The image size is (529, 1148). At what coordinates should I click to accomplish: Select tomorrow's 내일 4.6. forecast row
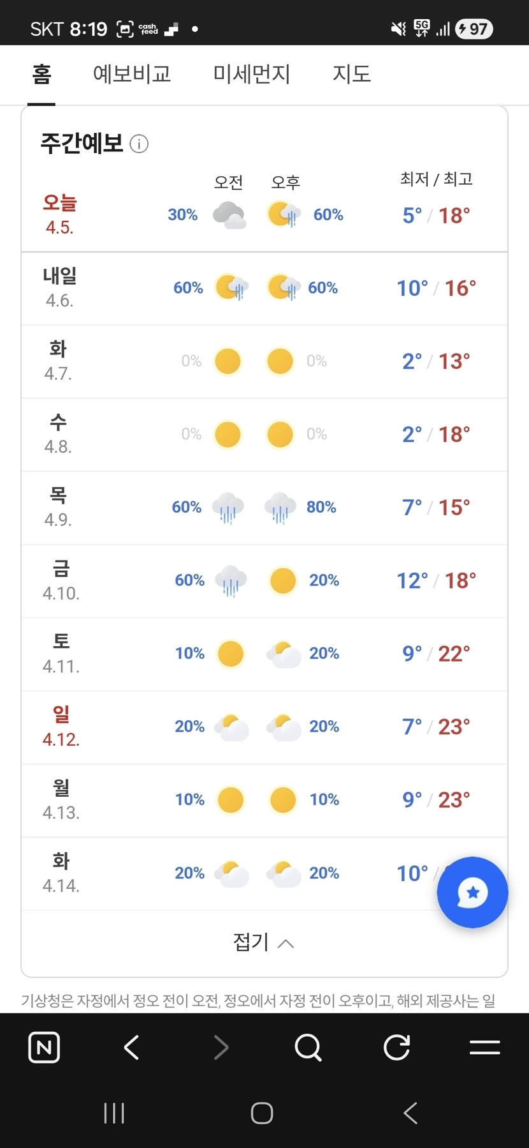coord(264,288)
